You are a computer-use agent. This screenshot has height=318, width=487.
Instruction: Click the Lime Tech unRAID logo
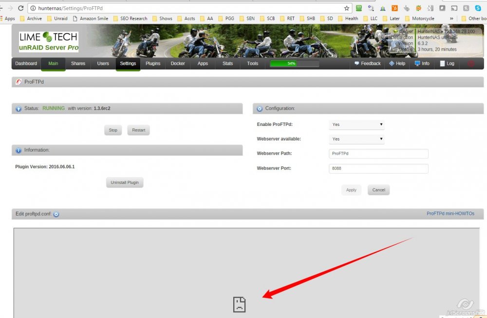(x=48, y=41)
